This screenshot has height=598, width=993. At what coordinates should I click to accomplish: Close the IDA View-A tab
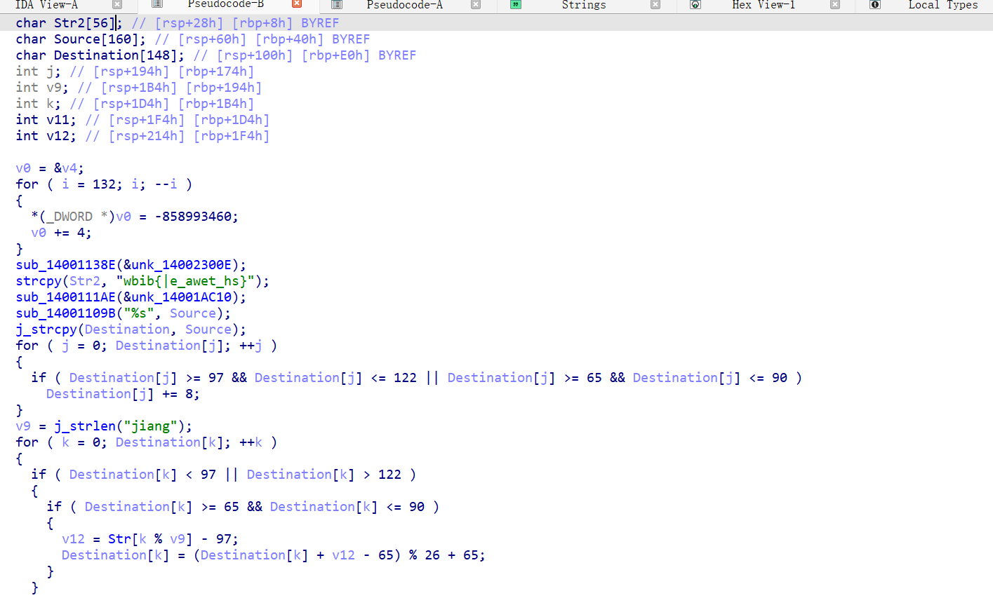point(117,5)
